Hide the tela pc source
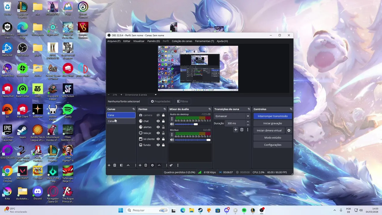 158,133
